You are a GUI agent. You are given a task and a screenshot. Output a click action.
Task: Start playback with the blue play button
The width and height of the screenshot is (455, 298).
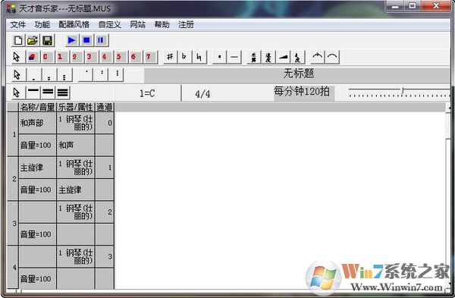pos(72,40)
